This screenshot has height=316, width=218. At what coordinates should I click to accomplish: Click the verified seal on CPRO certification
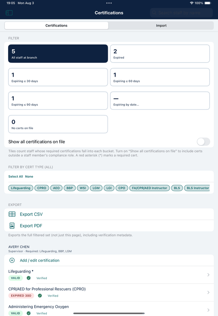point(40,295)
